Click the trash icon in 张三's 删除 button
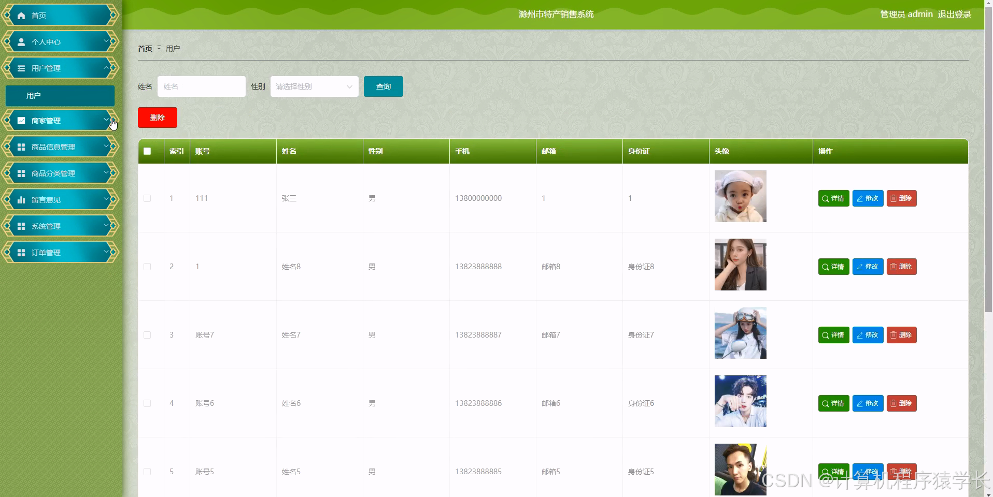Image resolution: width=993 pixels, height=497 pixels. pos(893,198)
